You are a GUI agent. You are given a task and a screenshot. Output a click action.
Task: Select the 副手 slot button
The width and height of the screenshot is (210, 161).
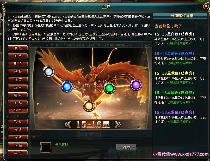point(18,64)
